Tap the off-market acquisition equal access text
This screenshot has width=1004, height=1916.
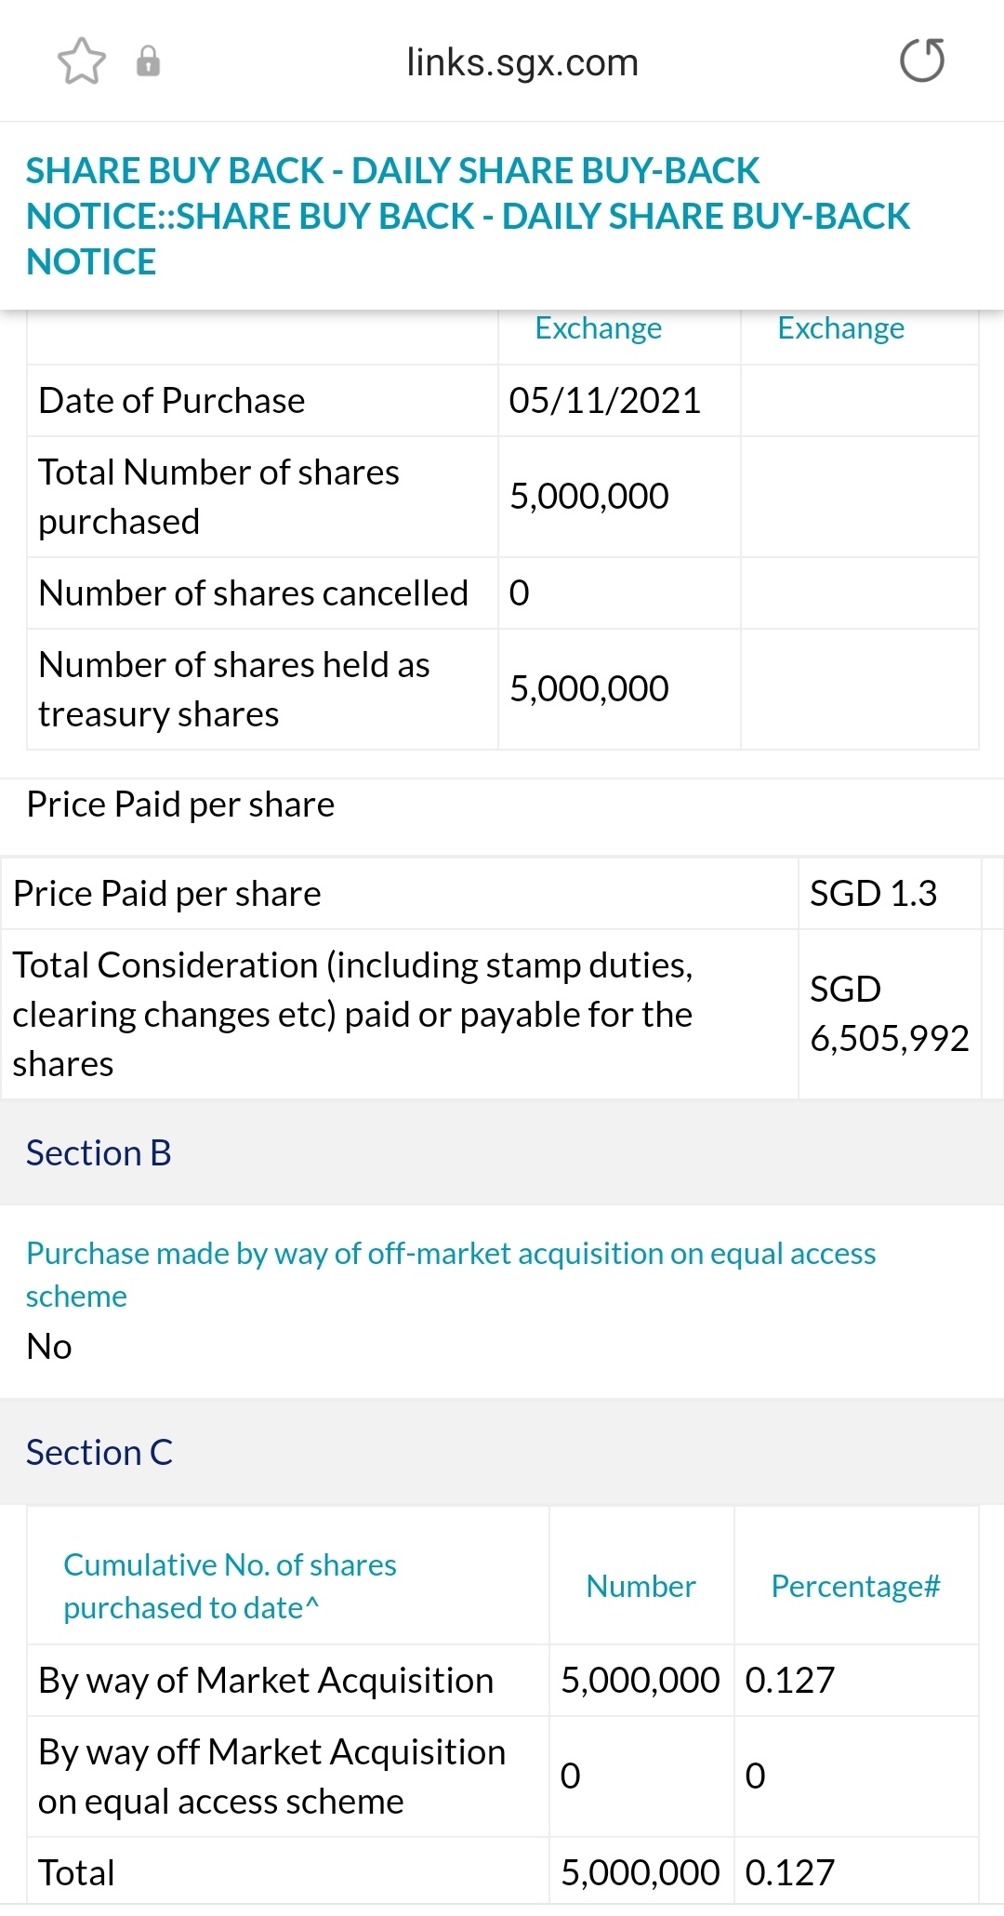450,1274
